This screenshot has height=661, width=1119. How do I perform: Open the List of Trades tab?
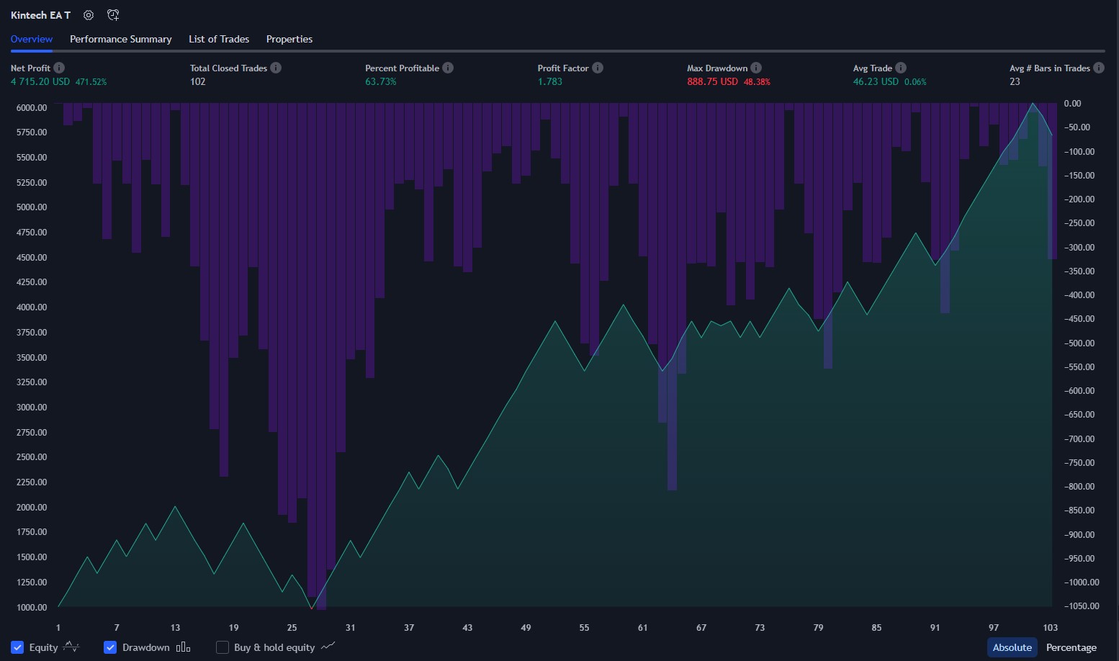click(219, 39)
